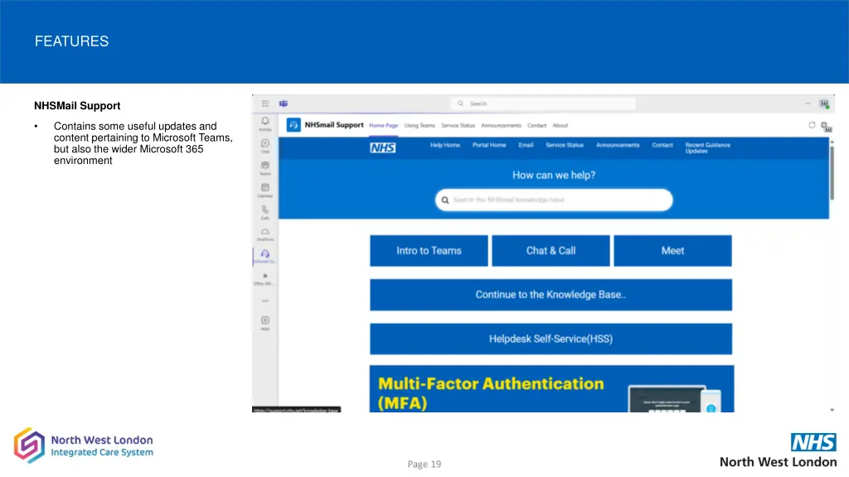Open the Multi-Factor Authentication (MFA) banner
849x477 pixels.
click(551, 389)
